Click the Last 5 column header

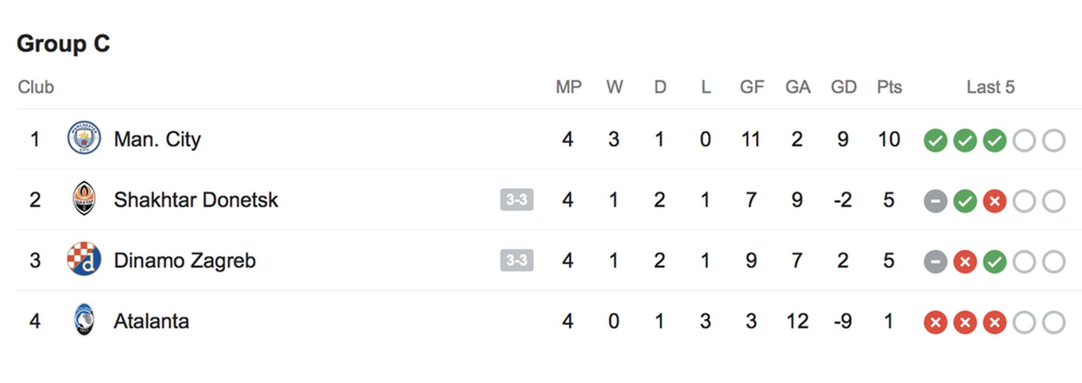click(990, 87)
